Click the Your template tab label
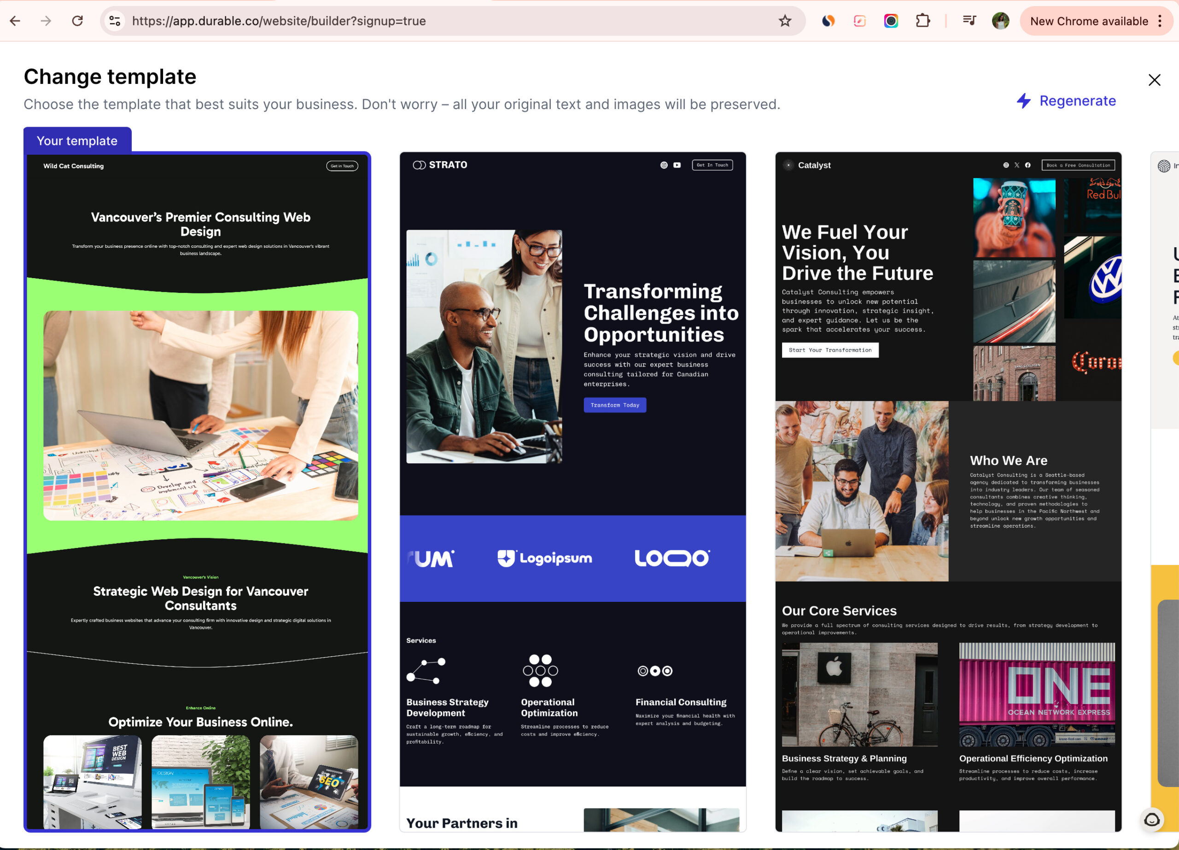 (x=77, y=141)
